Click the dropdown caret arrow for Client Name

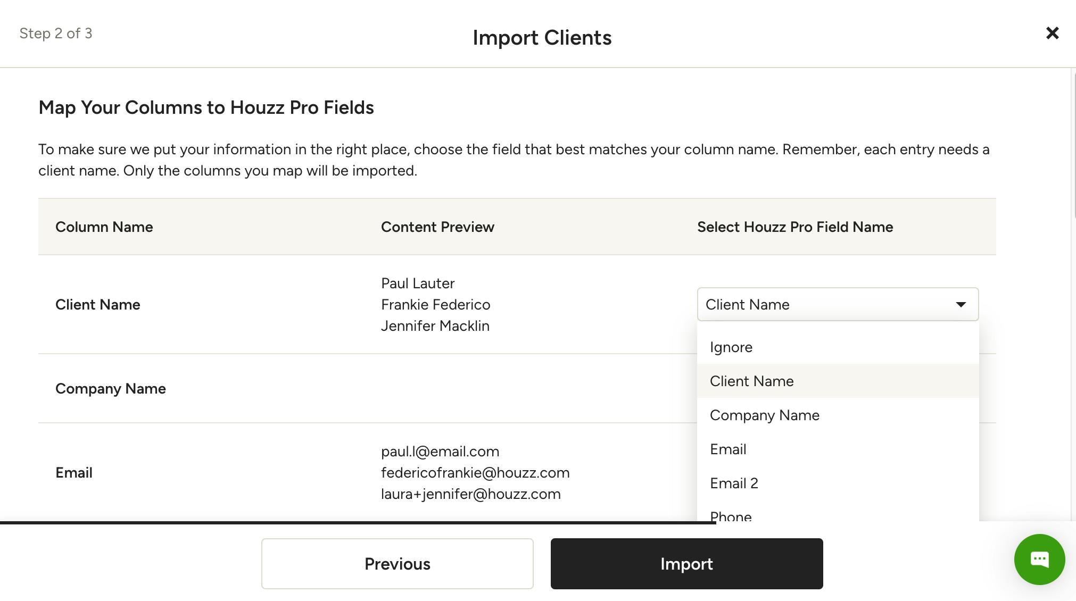[961, 304]
